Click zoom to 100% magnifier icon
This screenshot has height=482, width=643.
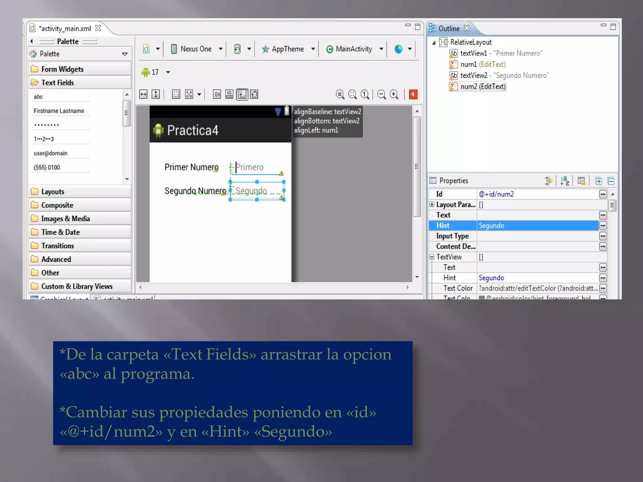(365, 94)
